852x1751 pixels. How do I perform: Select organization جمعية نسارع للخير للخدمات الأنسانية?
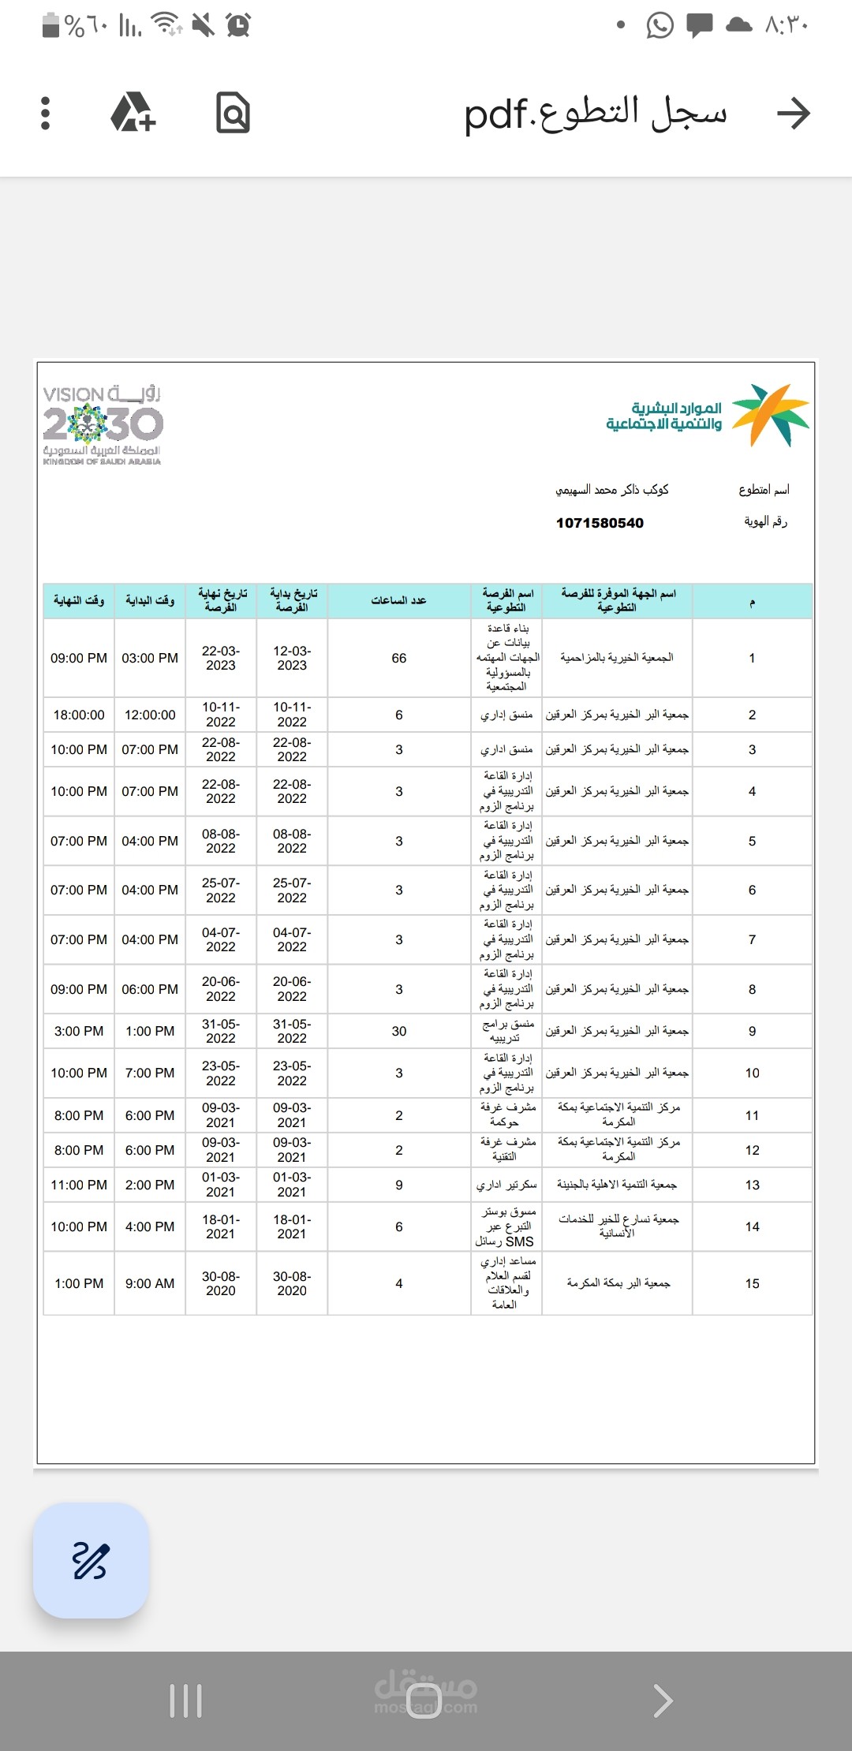[x=618, y=1226]
